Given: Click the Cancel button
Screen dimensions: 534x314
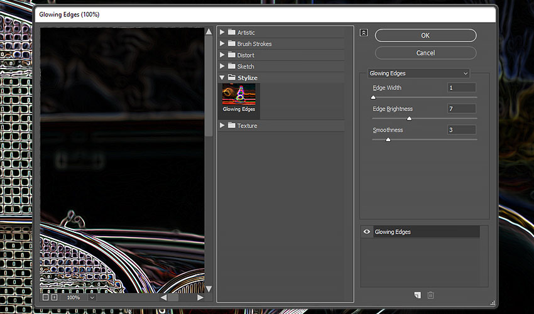Looking at the screenshot, I should click(425, 53).
